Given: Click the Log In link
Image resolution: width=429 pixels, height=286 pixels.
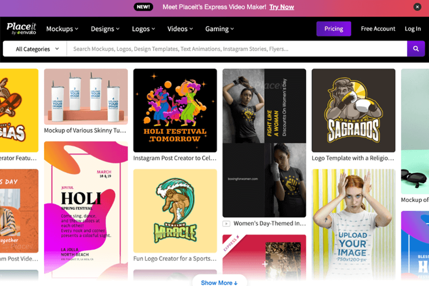Looking at the screenshot, I should point(412,29).
